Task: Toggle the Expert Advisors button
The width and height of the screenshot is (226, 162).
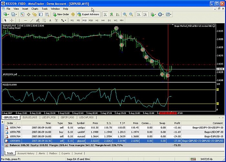Action: [88, 14]
